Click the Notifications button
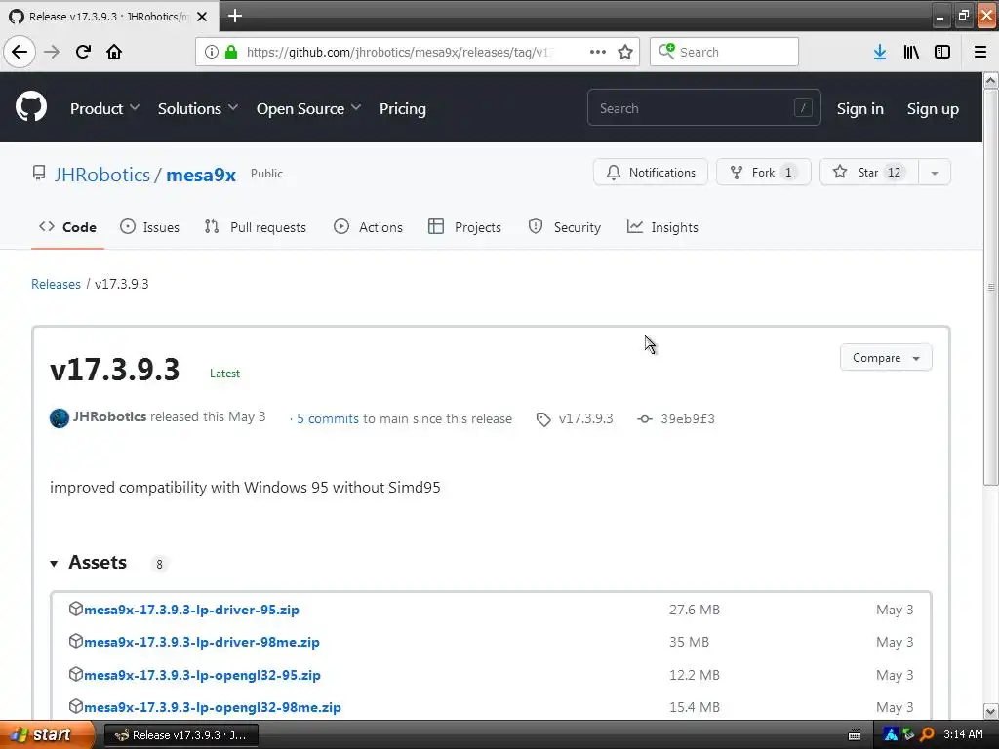This screenshot has height=749, width=999. point(650,173)
